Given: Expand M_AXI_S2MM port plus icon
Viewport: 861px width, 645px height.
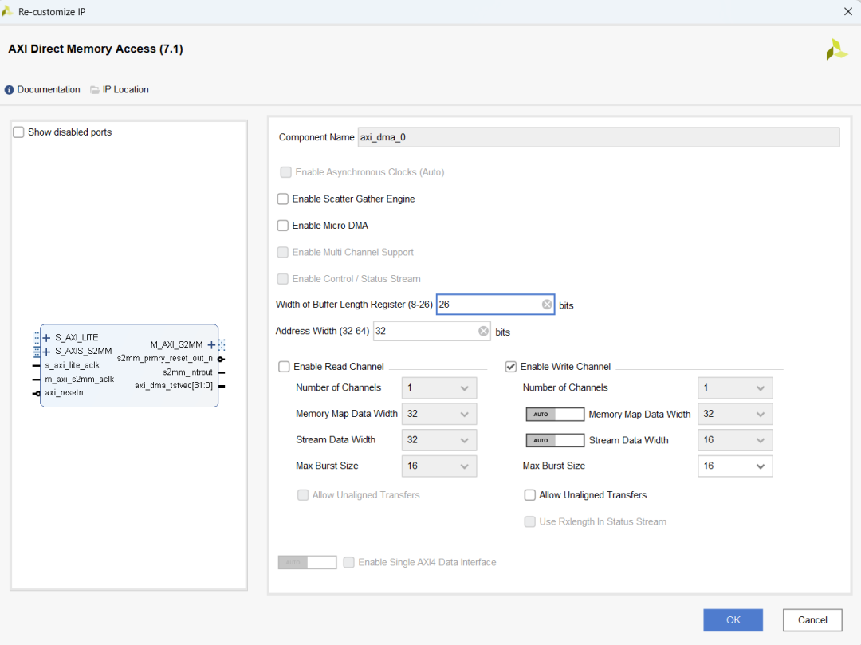Looking at the screenshot, I should [x=211, y=345].
